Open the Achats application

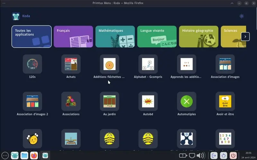(x=71, y=64)
